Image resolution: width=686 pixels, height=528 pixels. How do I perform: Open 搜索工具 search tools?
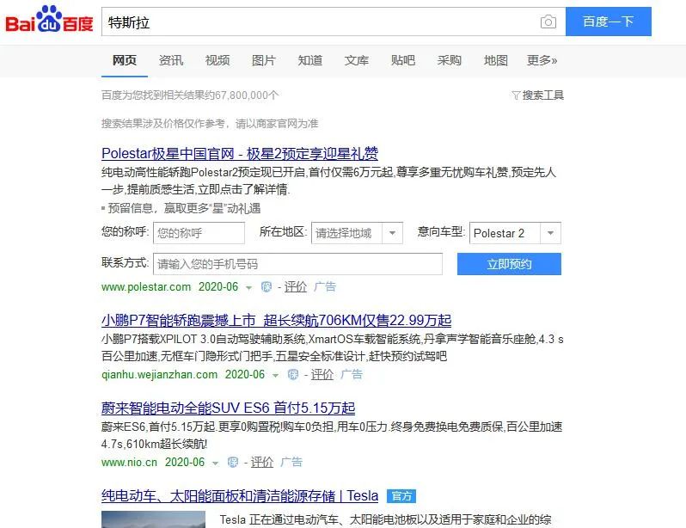(x=543, y=95)
